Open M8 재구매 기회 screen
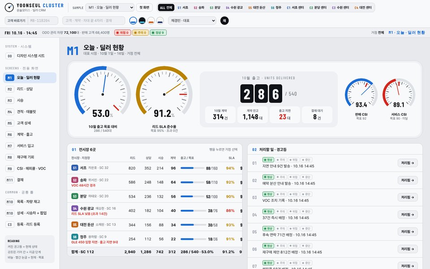Viewport: 430px width, 269px height. coord(30,157)
